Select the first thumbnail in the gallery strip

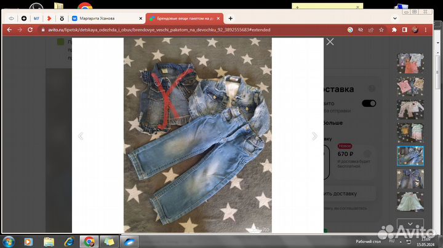pos(410,63)
